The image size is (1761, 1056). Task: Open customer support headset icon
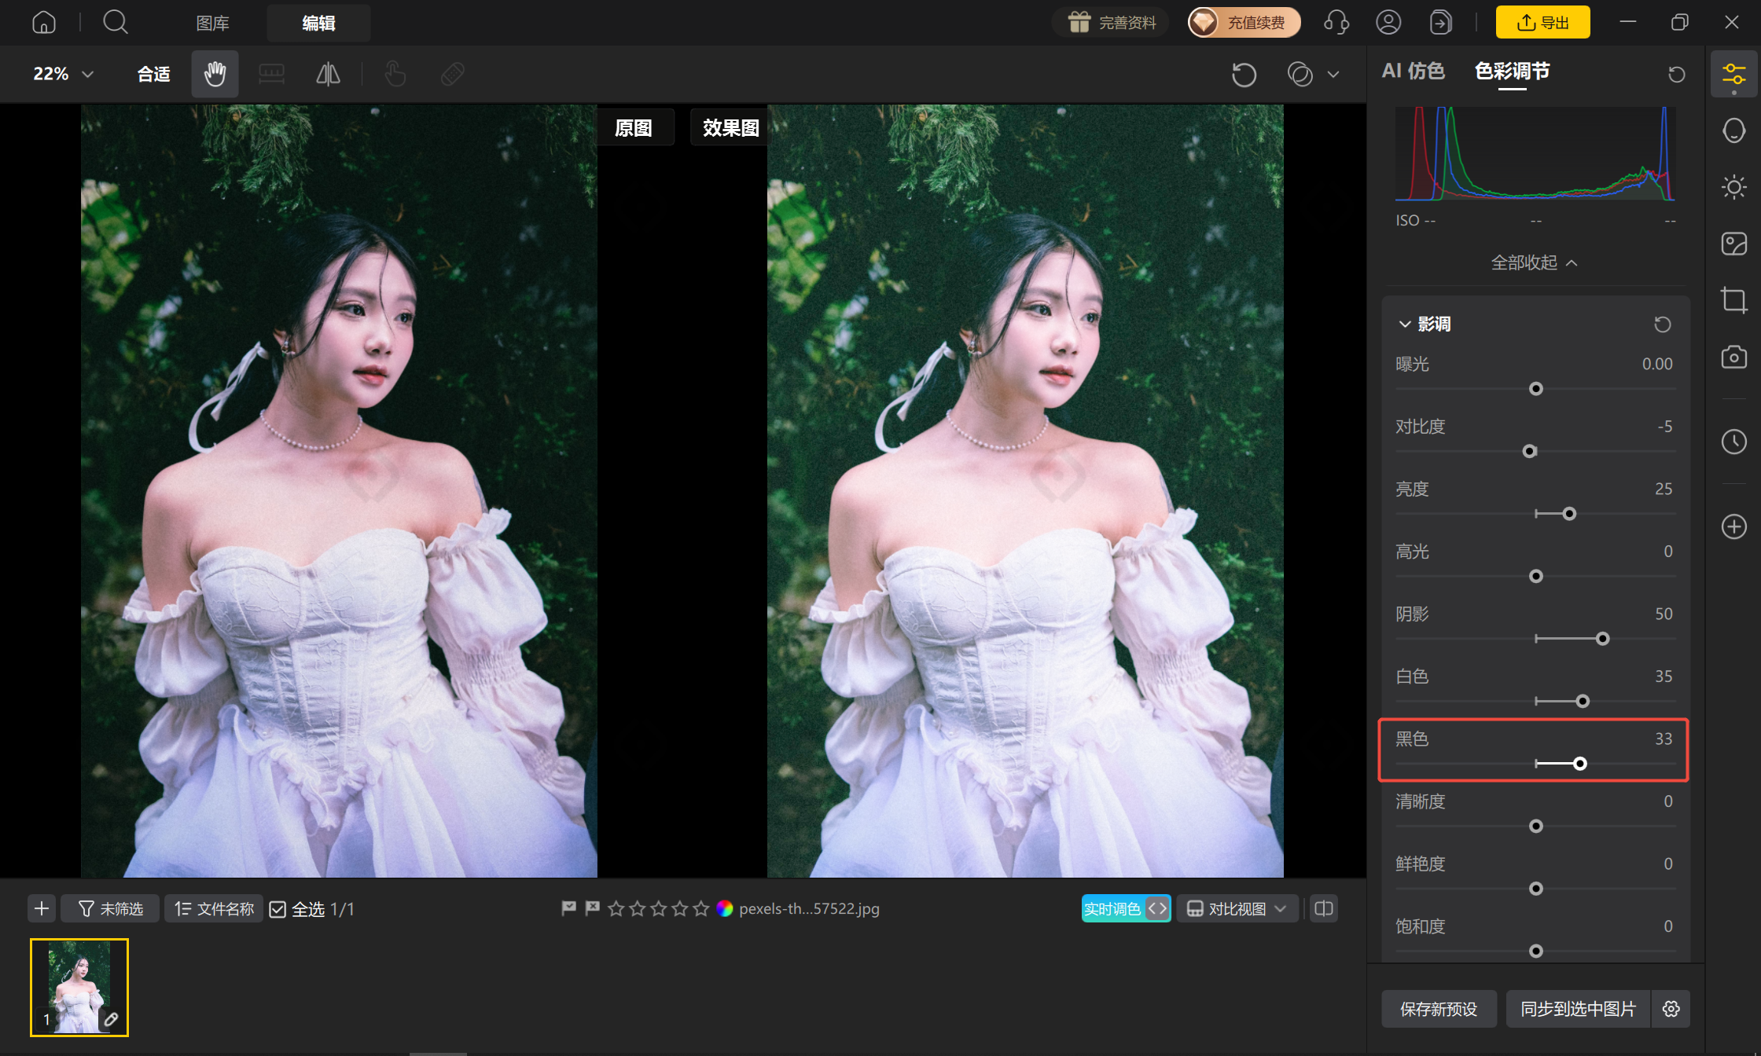pos(1336,22)
